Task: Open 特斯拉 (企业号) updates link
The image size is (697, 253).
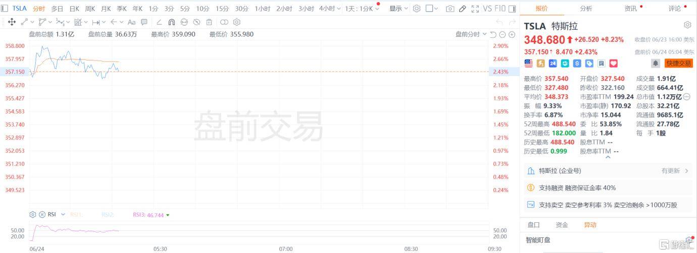Action: 608,171
